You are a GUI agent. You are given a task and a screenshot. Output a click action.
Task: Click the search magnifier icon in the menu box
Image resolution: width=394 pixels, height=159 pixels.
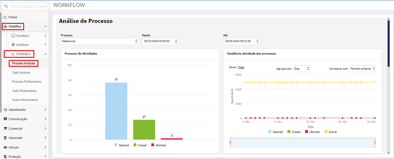coord(6,6)
